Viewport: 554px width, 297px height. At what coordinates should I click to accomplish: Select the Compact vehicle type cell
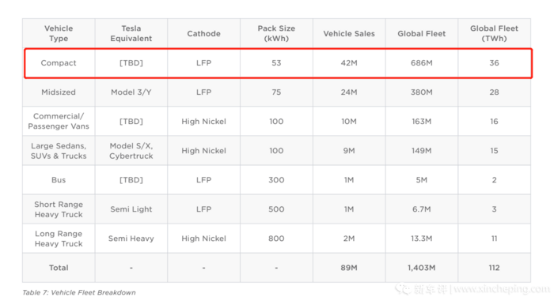[59, 62]
